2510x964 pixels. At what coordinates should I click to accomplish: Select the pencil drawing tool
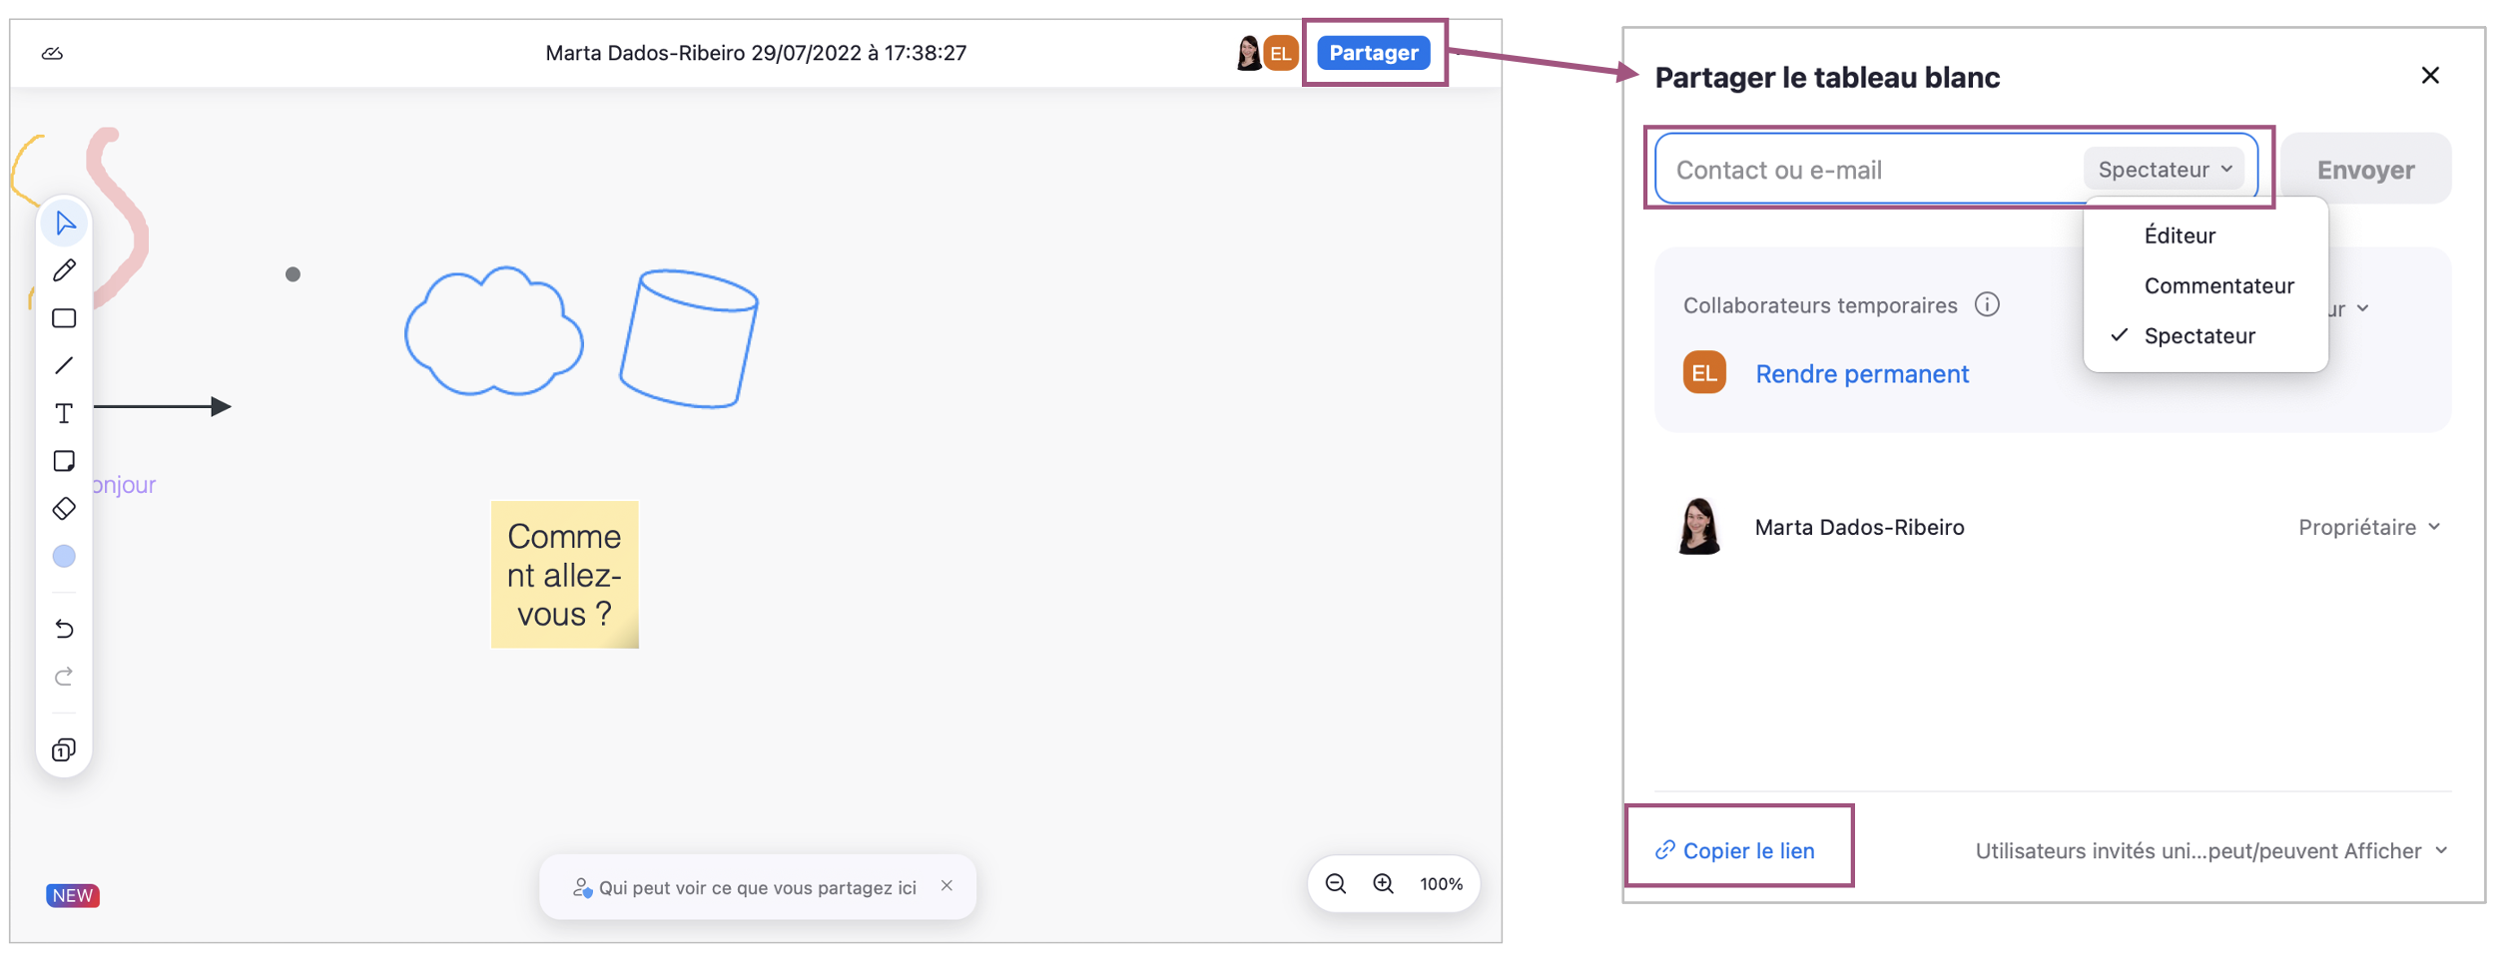[x=65, y=270]
